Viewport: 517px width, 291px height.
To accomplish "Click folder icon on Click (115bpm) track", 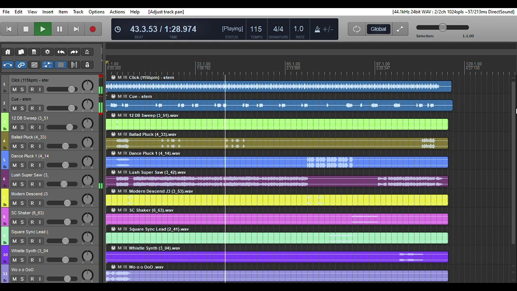I will pyautogui.click(x=5, y=91).
